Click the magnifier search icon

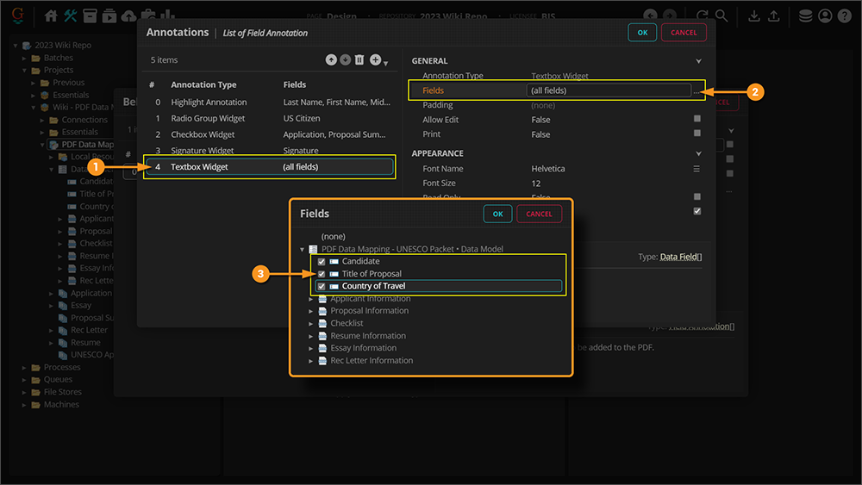coord(721,16)
